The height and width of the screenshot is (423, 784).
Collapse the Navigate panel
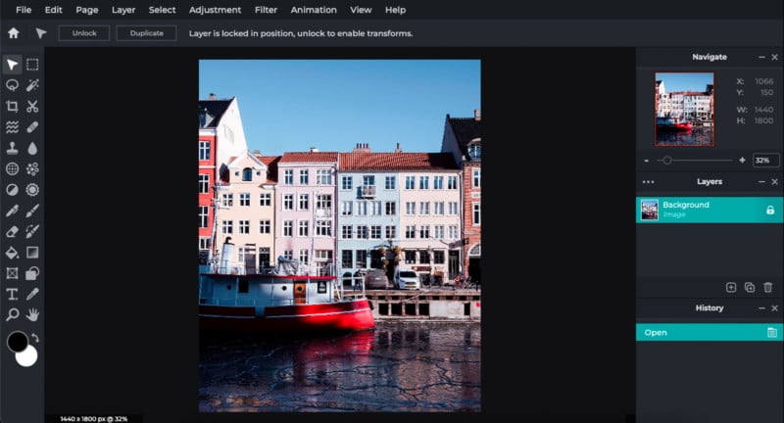tap(760, 57)
